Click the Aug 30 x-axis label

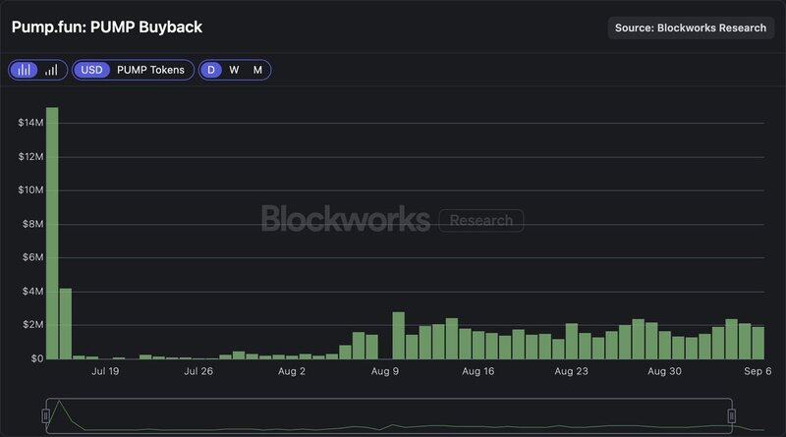pos(664,371)
